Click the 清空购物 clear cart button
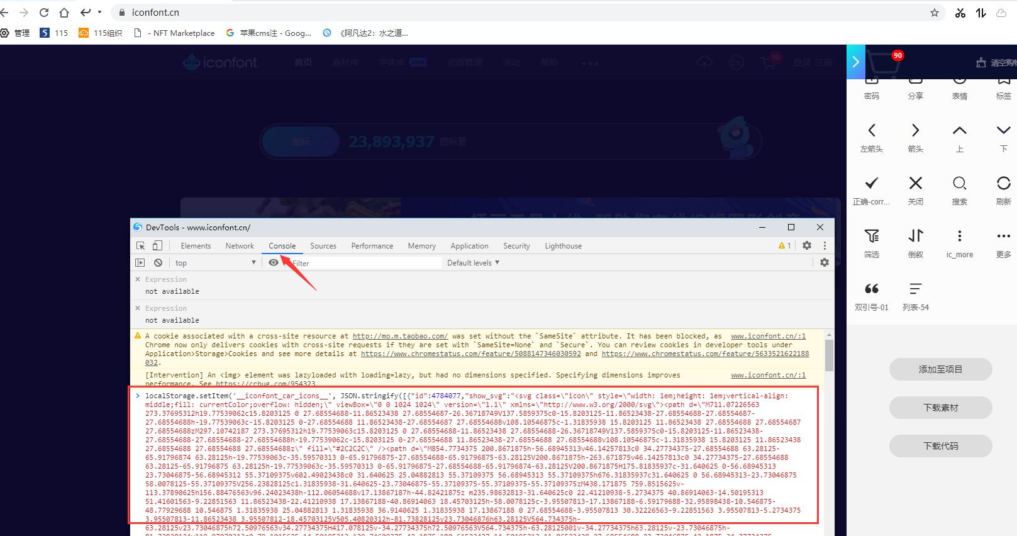 [x=996, y=62]
